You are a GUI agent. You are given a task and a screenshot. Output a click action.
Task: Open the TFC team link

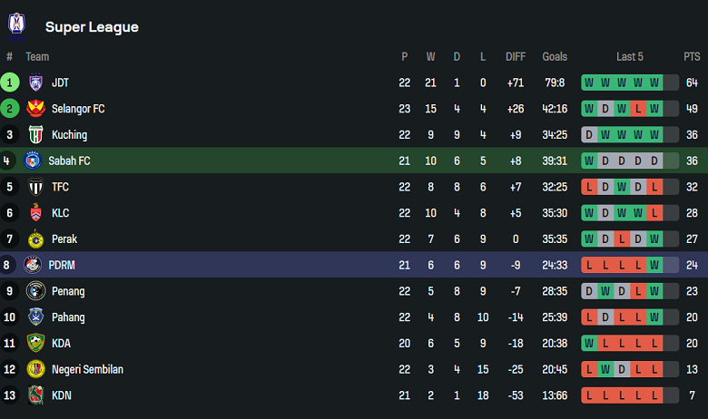point(62,187)
